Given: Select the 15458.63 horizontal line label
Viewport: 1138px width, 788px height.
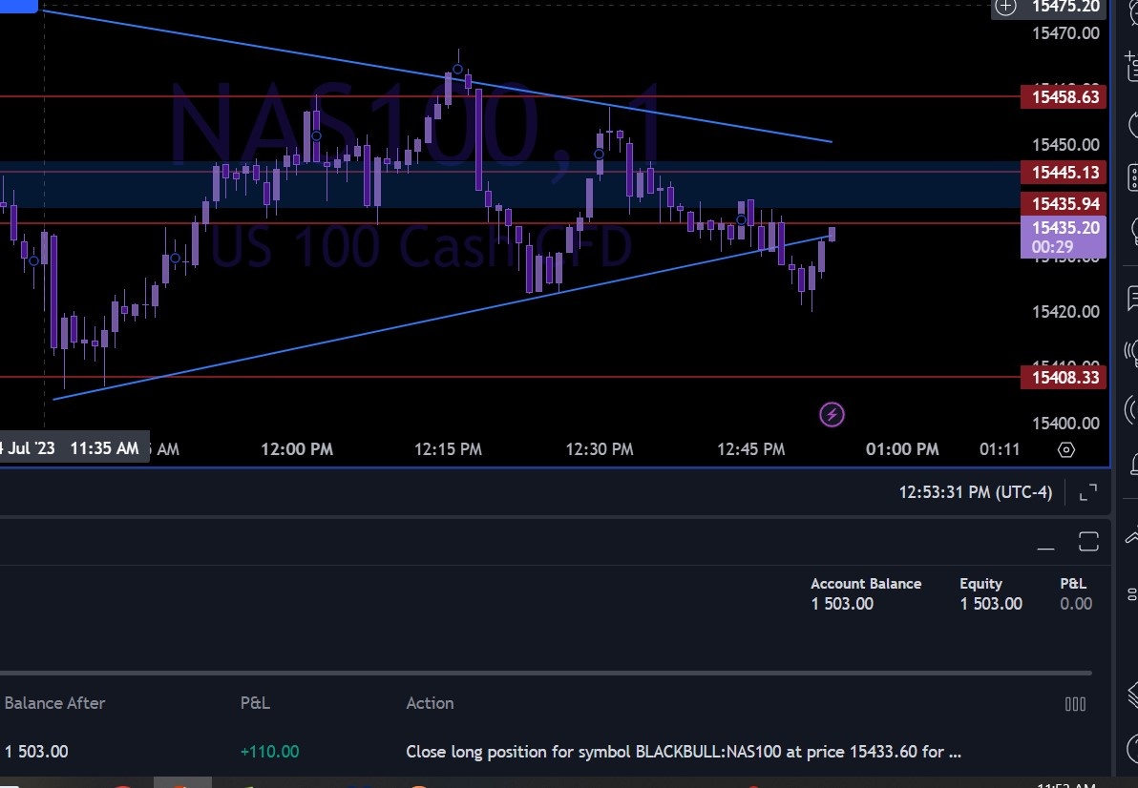Looking at the screenshot, I should tap(1064, 96).
